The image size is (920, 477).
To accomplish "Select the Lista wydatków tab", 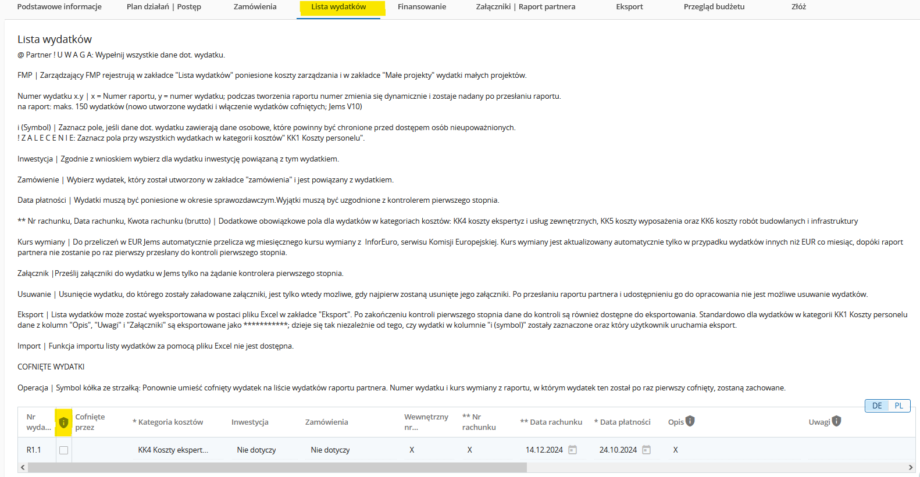I will [338, 7].
